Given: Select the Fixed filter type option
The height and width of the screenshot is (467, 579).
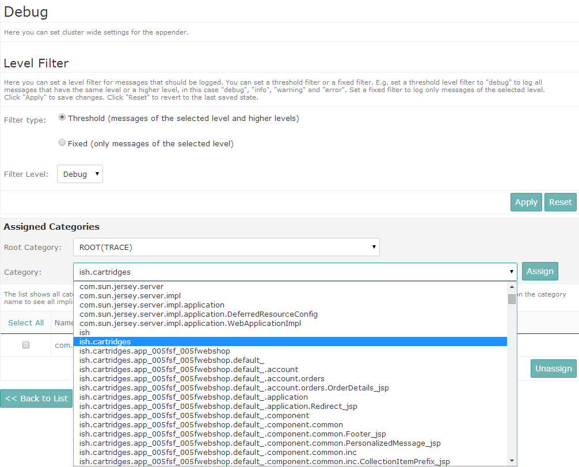Looking at the screenshot, I should [62, 142].
